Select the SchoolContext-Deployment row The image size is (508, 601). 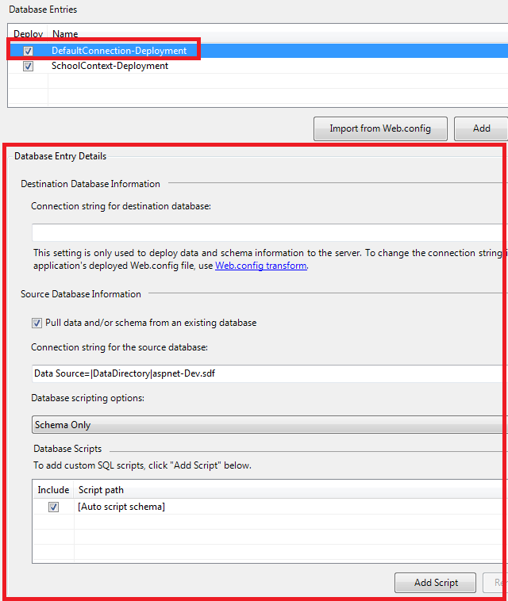pos(259,66)
